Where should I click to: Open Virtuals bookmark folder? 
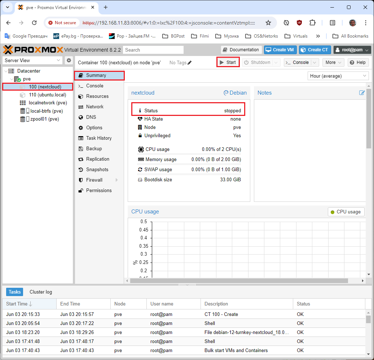[x=296, y=36]
